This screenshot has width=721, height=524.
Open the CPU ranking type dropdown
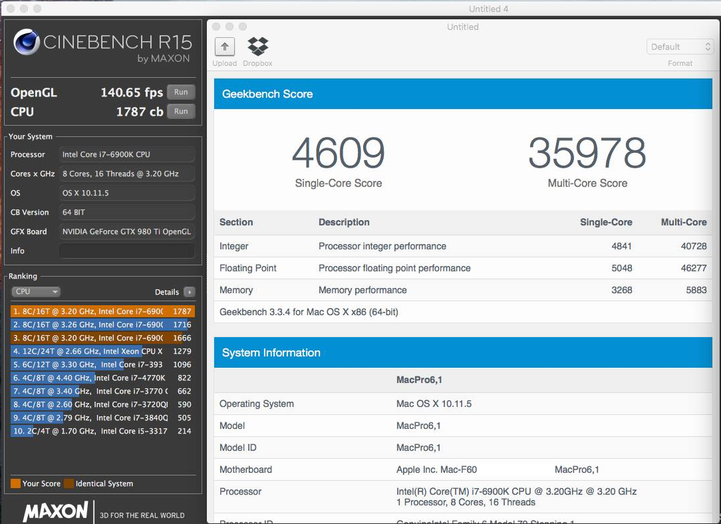(36, 291)
